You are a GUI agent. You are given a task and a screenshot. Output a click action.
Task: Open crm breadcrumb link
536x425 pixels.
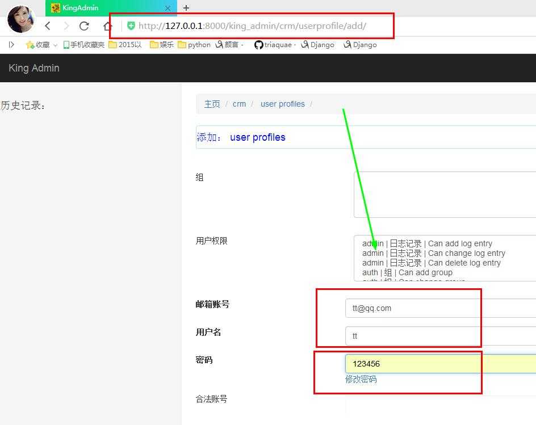click(239, 104)
